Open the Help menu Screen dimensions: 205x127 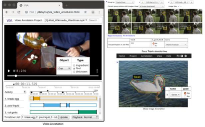169,56
